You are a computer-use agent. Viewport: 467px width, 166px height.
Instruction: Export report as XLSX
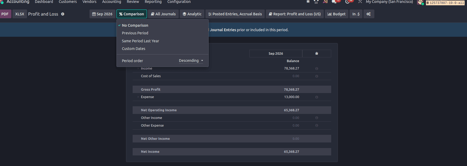tap(20, 14)
